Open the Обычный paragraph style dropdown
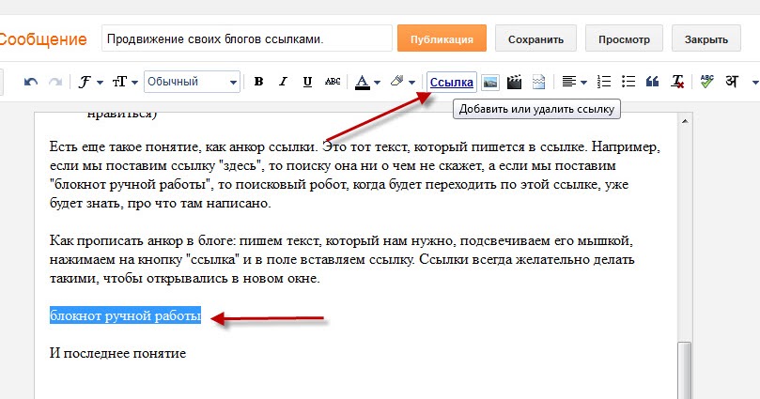 [x=192, y=82]
